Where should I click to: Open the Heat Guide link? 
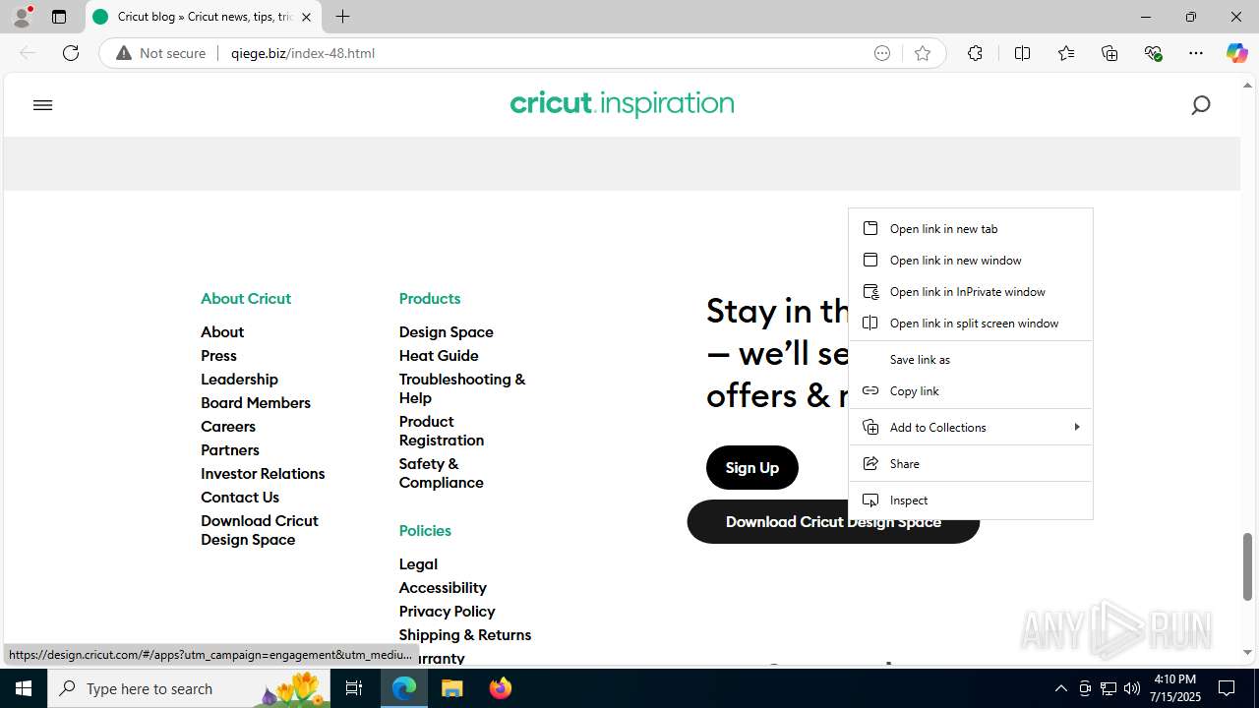pos(439,356)
